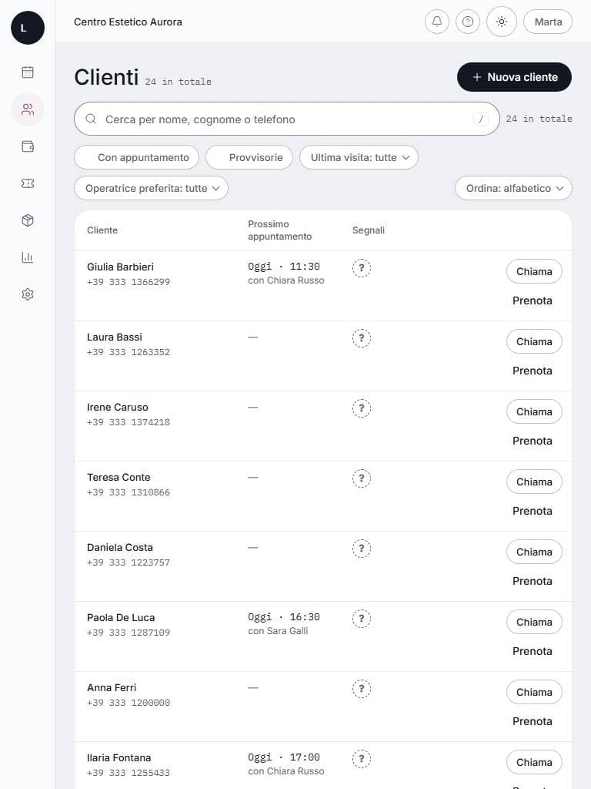Click the Centro Estetico Aurora title
This screenshot has width=591, height=789.
tap(128, 22)
